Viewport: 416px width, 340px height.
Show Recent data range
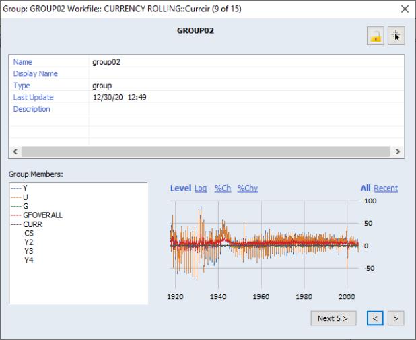tap(386, 189)
